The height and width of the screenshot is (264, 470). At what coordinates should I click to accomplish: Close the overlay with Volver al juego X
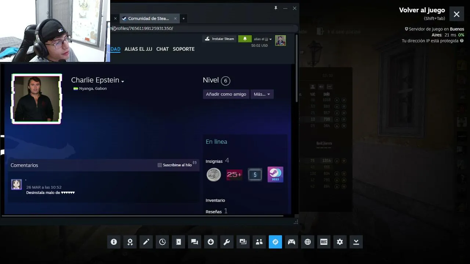(456, 14)
